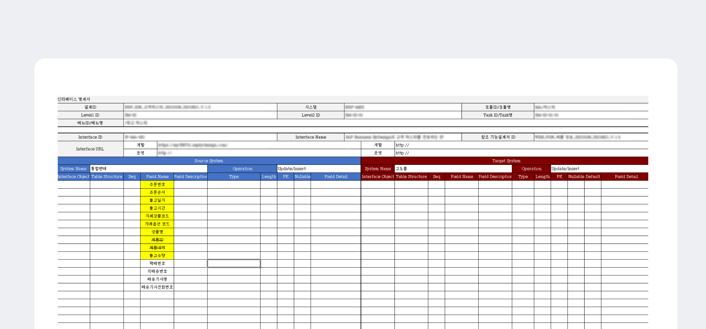This screenshot has width=706, height=329.
Task: Select the Source System 'Update/Insert' value
Action: coord(319,169)
